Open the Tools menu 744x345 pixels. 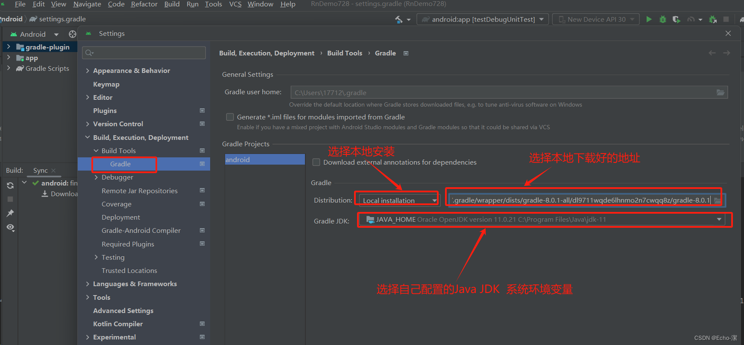coord(213,4)
